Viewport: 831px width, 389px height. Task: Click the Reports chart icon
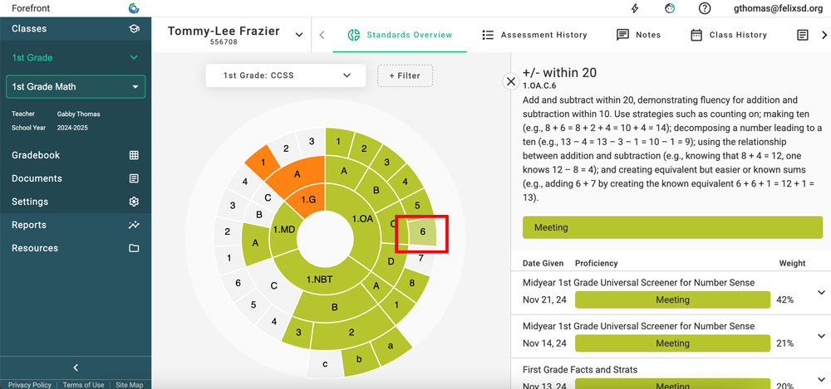[134, 225]
